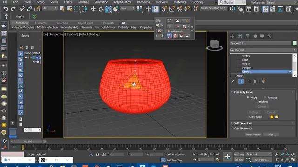Toggle the eye icon on the layer row
The image size is (298, 167).
click(30, 58)
